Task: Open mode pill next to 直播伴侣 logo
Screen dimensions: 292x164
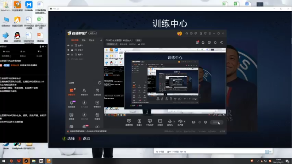Action: point(93,33)
